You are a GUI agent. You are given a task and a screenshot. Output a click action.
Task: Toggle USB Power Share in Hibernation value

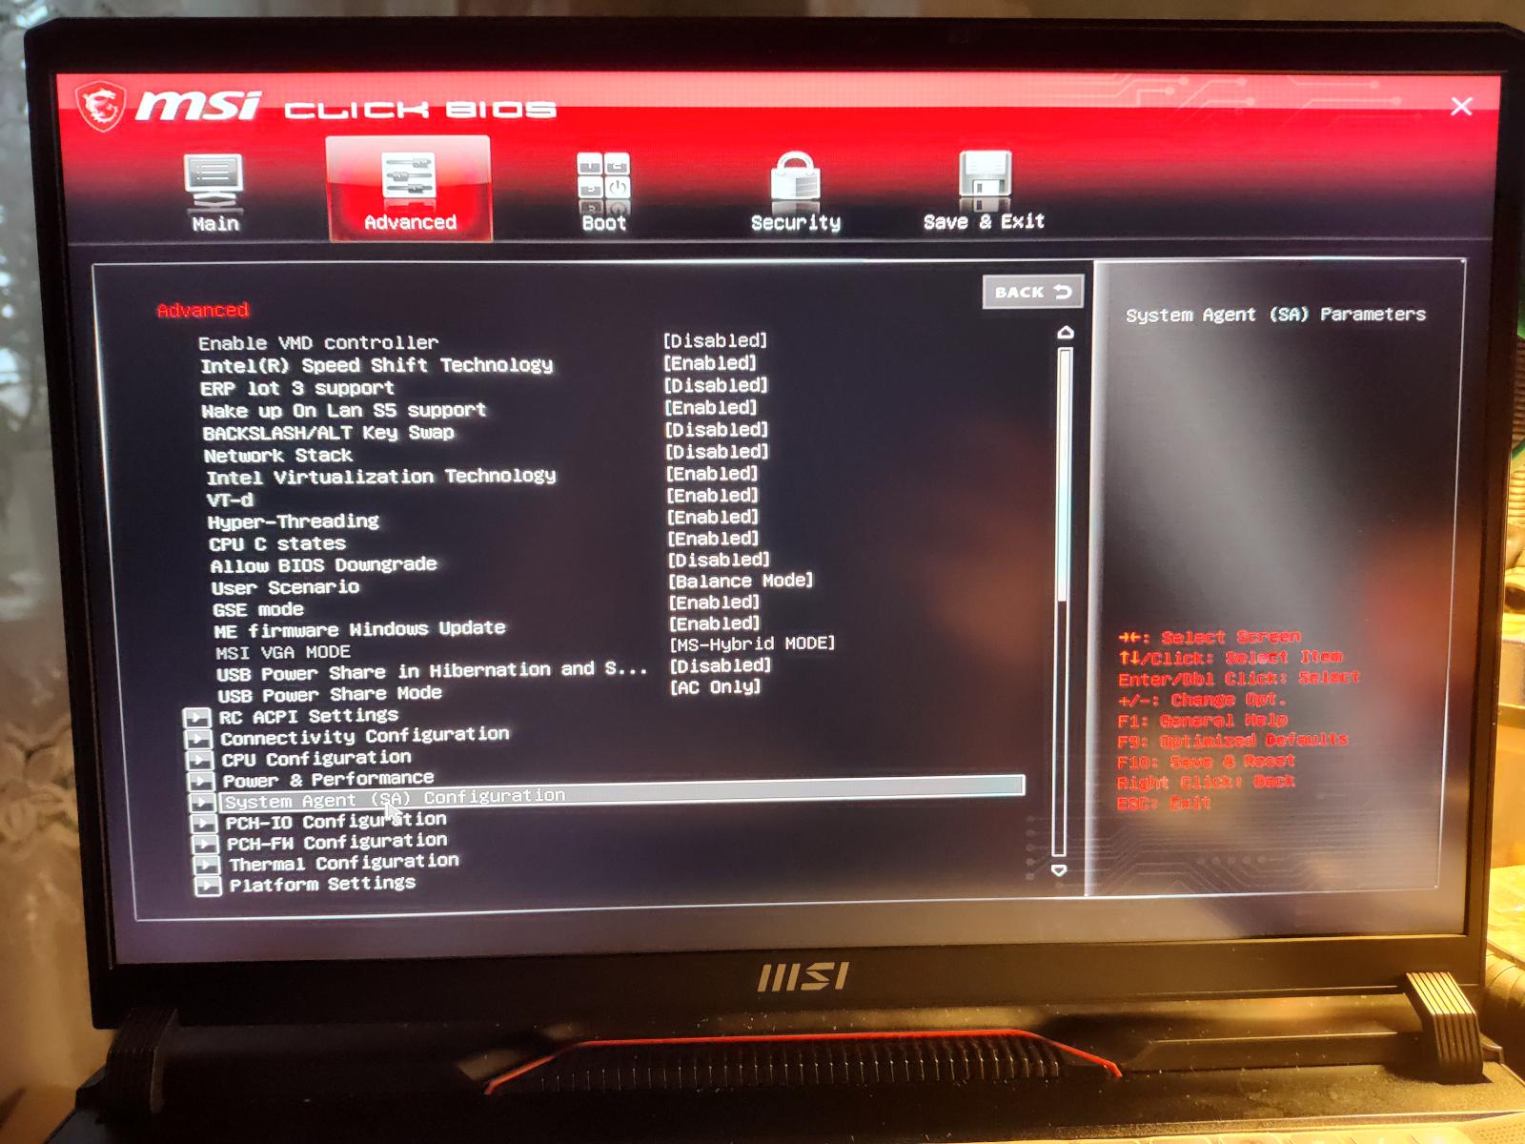point(720,665)
